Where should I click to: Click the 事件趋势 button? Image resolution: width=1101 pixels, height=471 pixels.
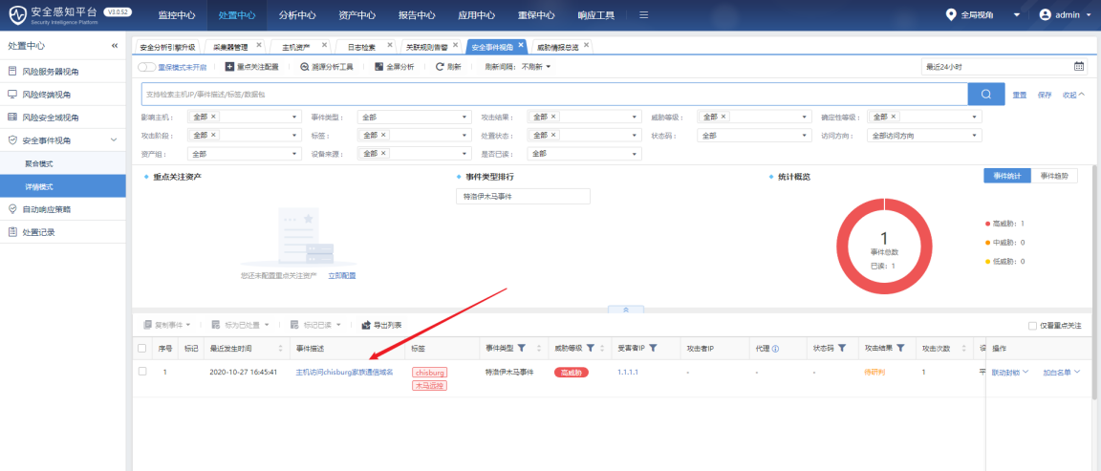coord(1054,176)
